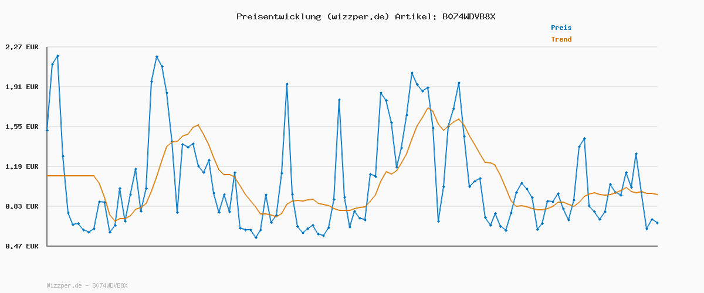Click wizzper.de in the chart title
Image resolution: width=704 pixels, height=293 pixels.
(357, 16)
